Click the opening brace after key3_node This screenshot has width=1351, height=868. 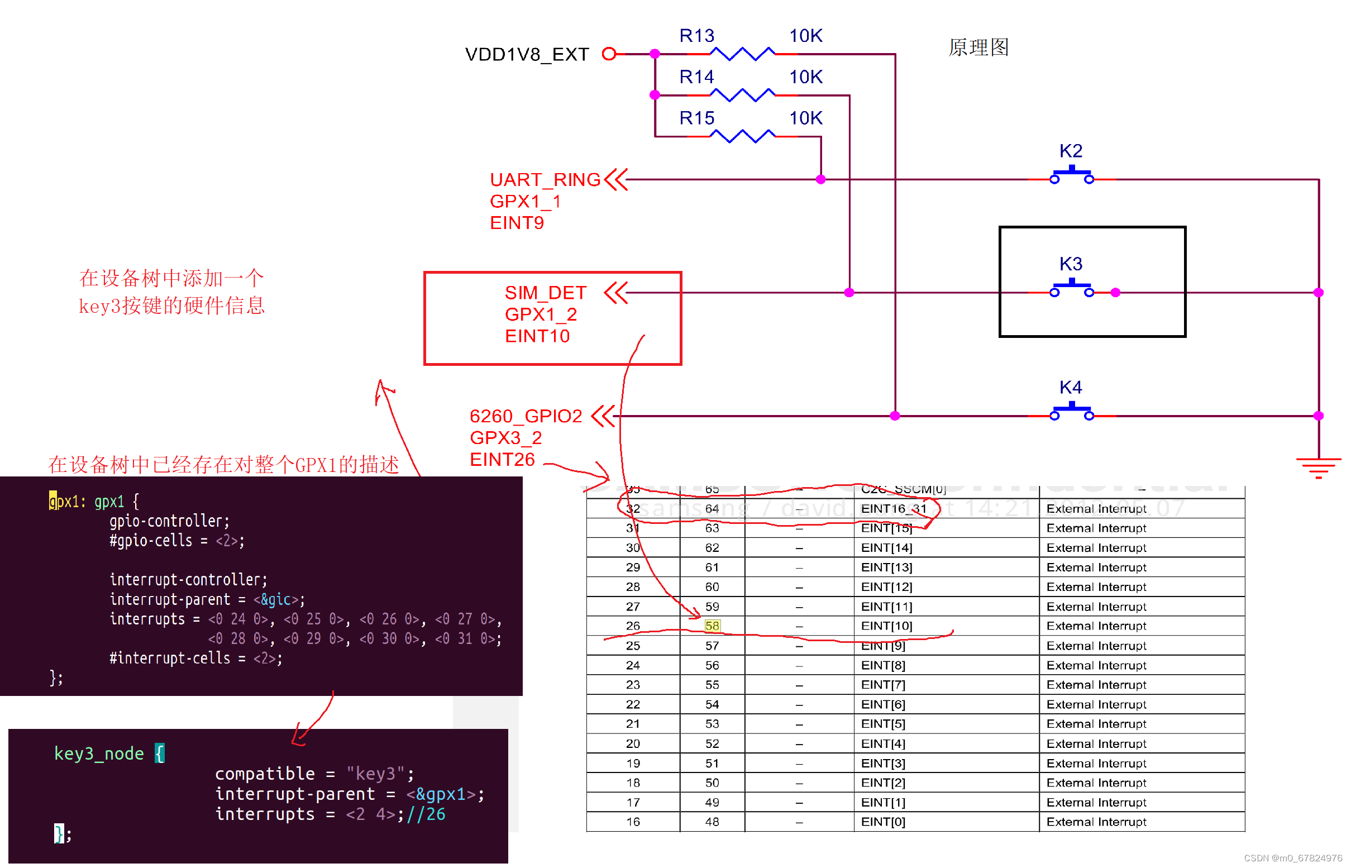tap(160, 753)
